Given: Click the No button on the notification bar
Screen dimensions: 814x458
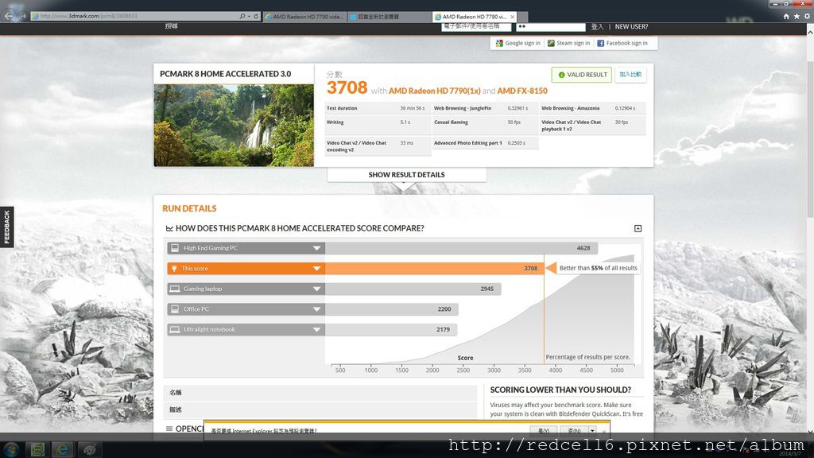Looking at the screenshot, I should [574, 431].
